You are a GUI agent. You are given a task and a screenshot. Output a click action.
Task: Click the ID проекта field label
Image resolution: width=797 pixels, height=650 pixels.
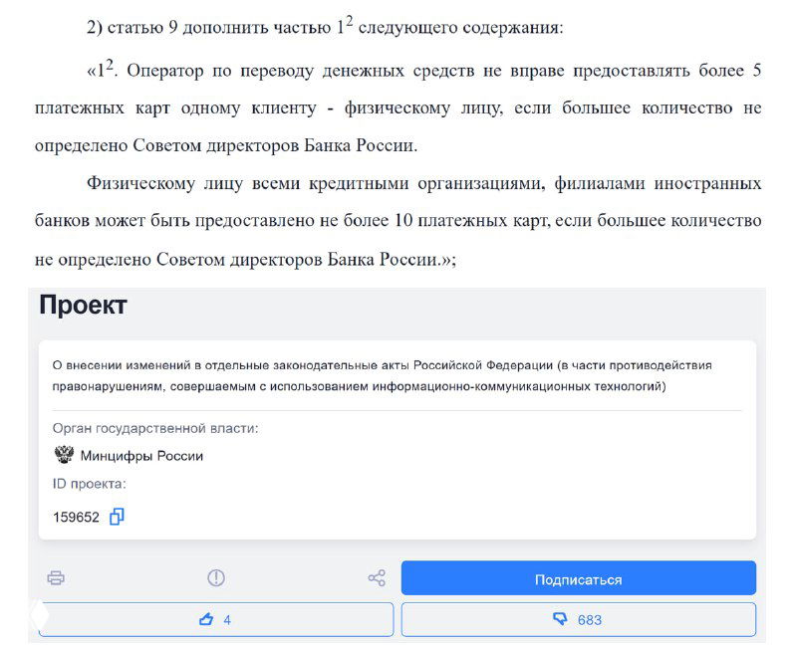click(89, 487)
